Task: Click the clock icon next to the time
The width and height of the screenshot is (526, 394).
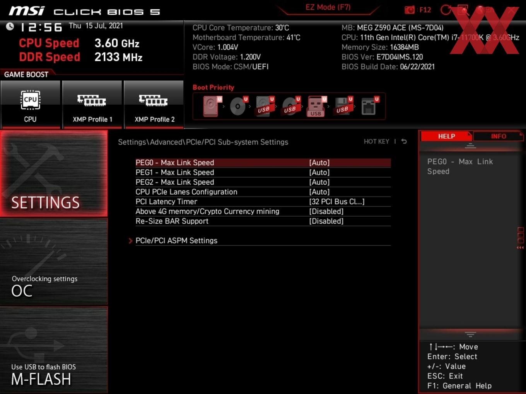Action: [10, 26]
